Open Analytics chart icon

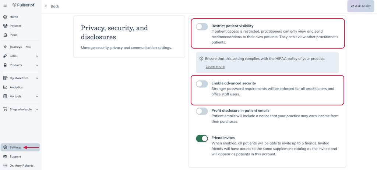click(5, 87)
